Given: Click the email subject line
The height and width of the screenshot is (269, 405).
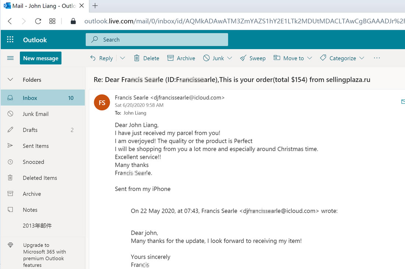Looking at the screenshot, I should click(x=232, y=80).
